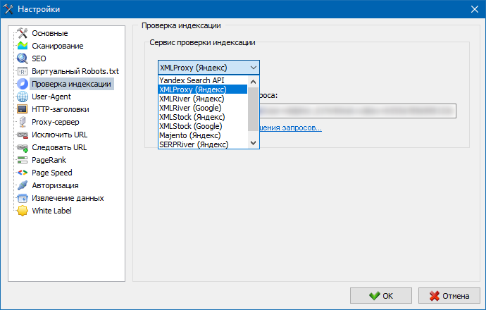Click the SEO magnifier icon

click(23, 58)
